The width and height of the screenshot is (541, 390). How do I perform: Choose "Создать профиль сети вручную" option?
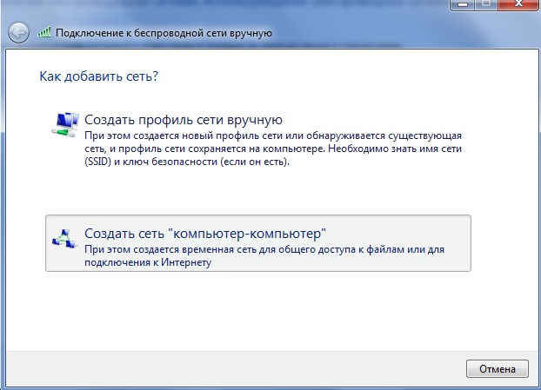coord(258,142)
